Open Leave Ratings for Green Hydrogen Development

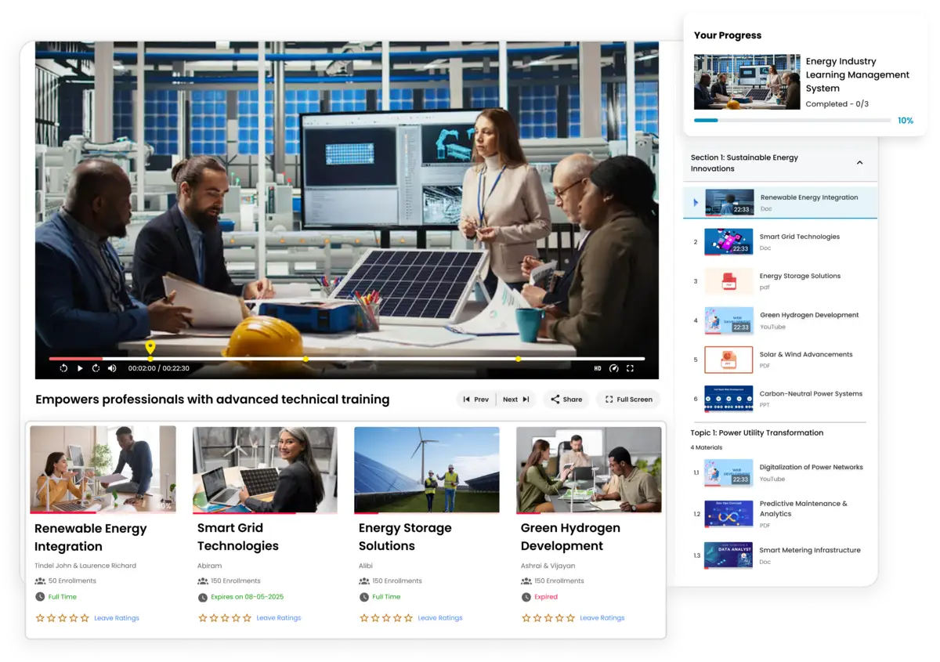602,617
